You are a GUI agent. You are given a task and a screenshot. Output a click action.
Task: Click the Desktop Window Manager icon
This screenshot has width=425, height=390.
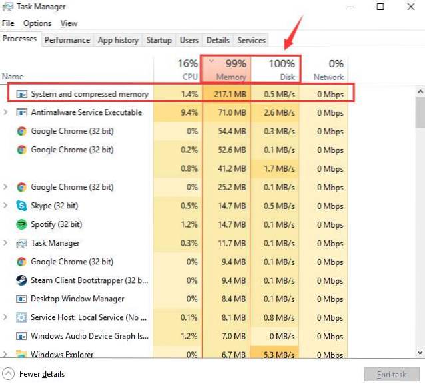coord(21,299)
